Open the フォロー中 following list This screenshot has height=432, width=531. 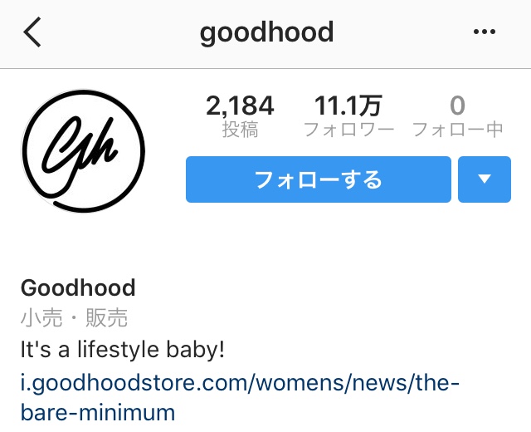pyautogui.click(x=457, y=130)
